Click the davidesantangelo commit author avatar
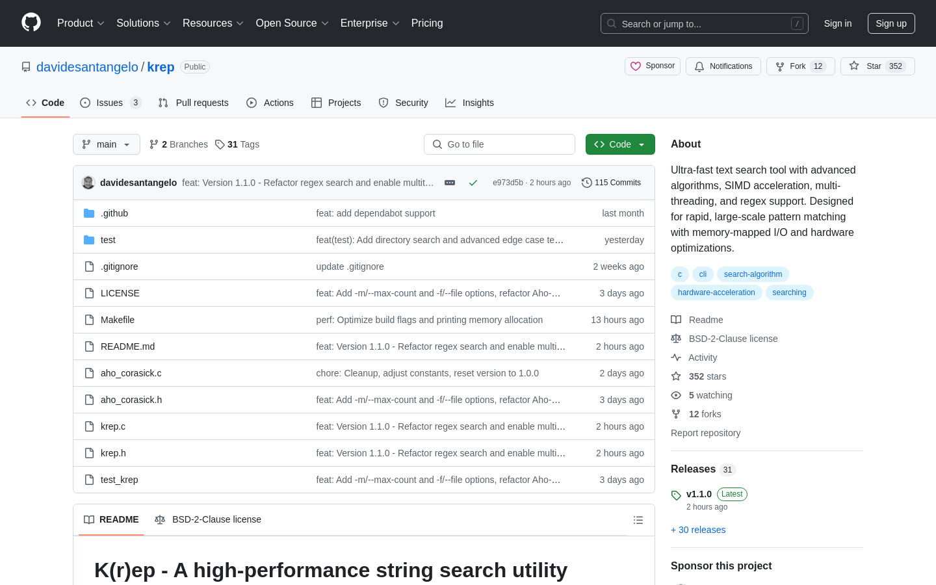Screen dimensions: 936x585 [x=88, y=183]
